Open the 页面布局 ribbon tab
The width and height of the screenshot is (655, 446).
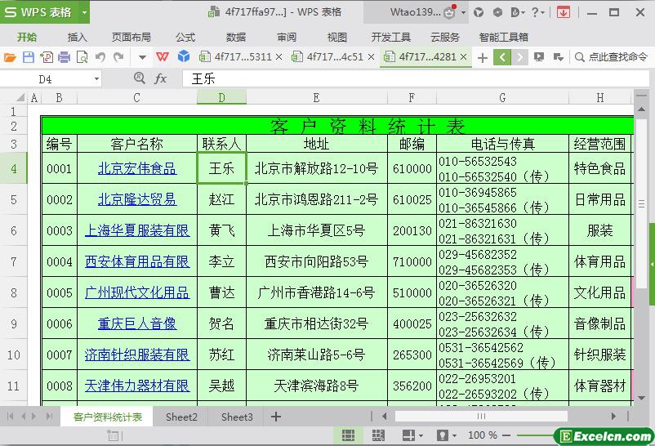131,38
